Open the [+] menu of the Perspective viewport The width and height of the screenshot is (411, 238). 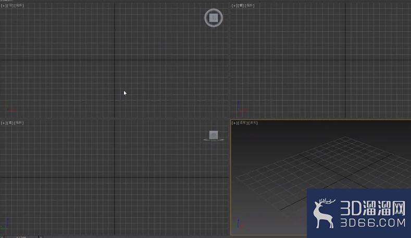click(234, 123)
